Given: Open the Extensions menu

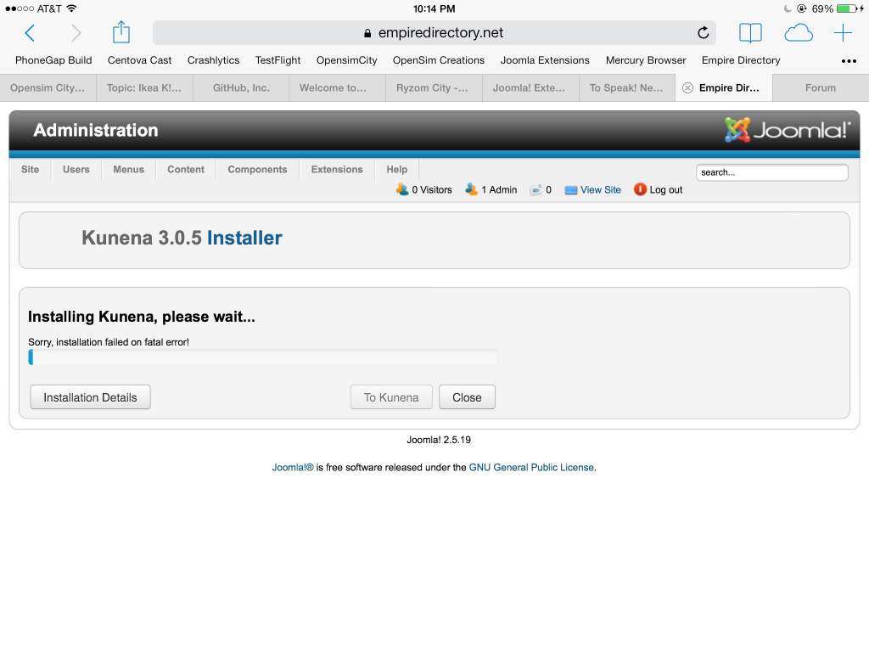Looking at the screenshot, I should point(336,169).
